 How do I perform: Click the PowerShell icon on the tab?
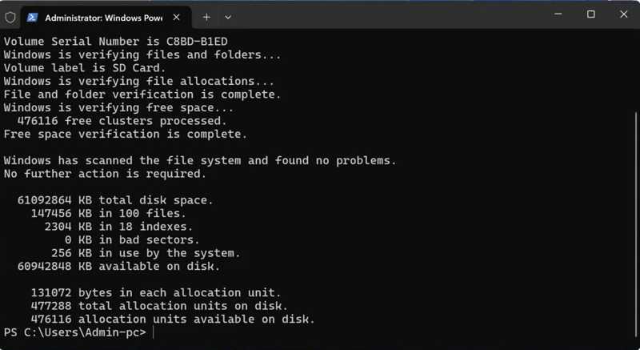[33, 18]
